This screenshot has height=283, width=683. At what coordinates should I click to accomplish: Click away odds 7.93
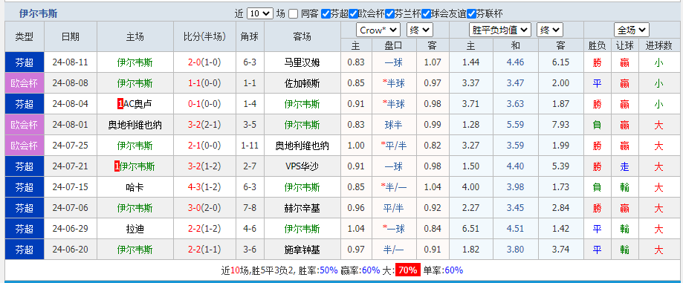pyautogui.click(x=560, y=125)
